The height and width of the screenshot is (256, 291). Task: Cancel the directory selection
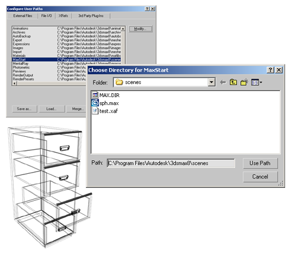(260, 177)
